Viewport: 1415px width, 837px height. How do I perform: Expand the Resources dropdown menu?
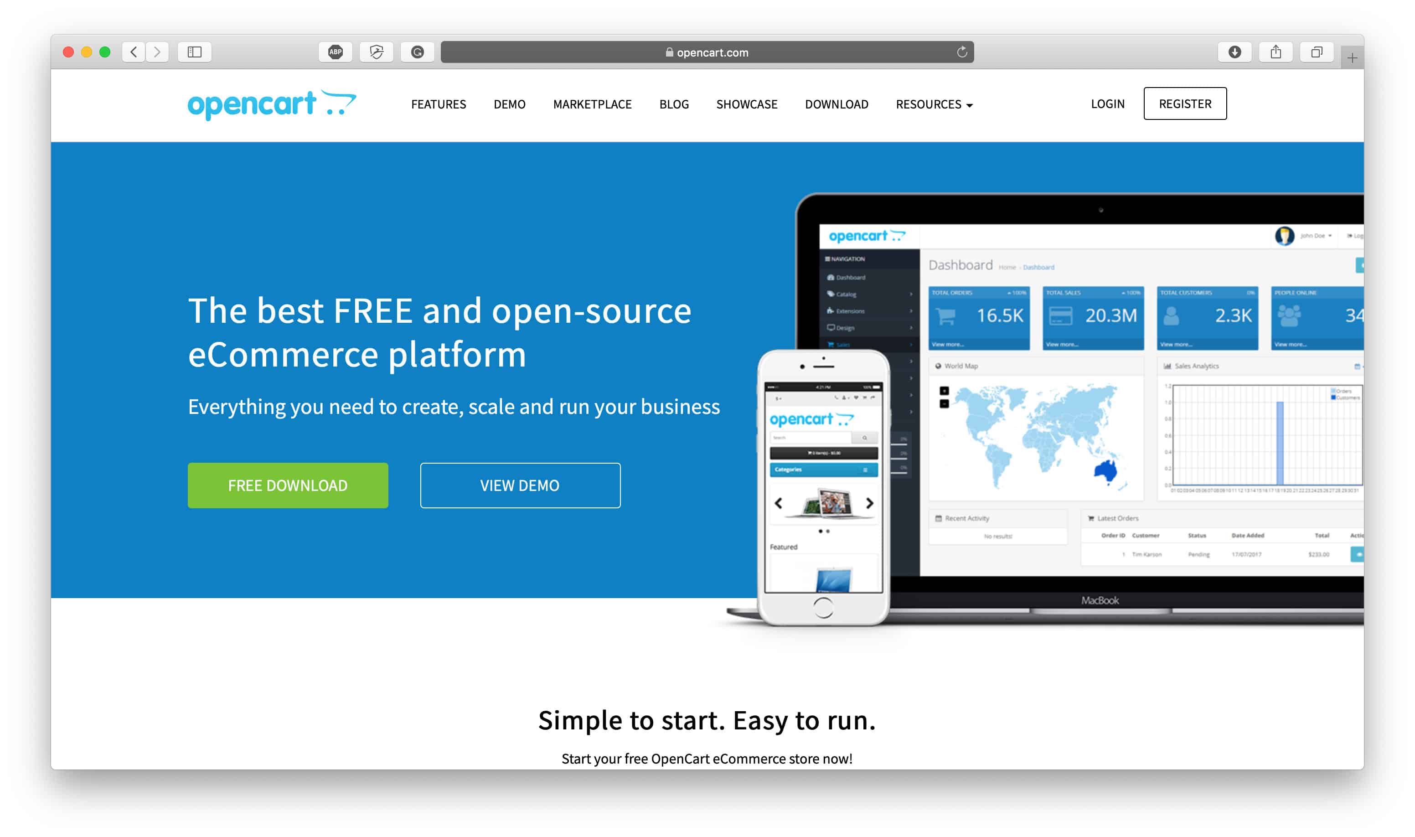point(932,103)
